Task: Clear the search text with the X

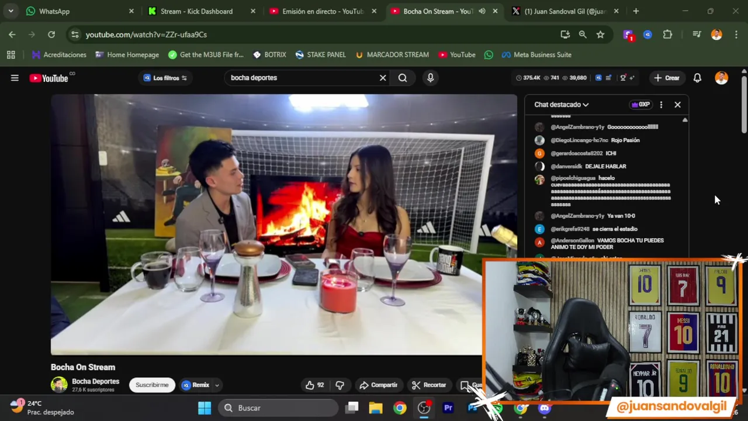Action: 383,78
